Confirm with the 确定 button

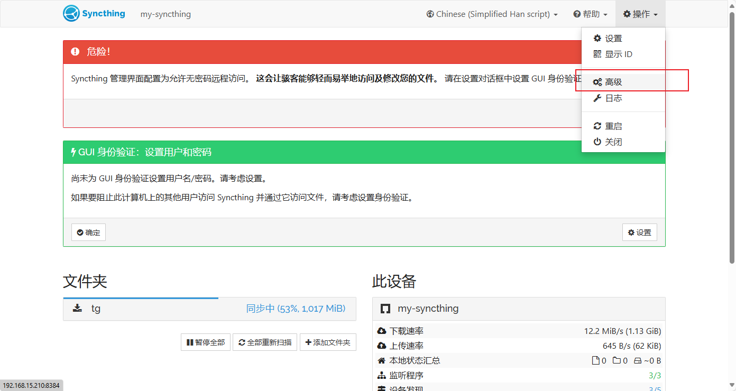pyautogui.click(x=88, y=232)
